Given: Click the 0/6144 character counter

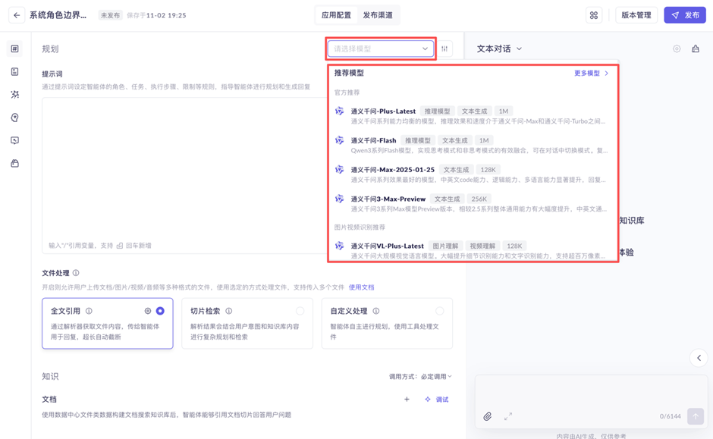Looking at the screenshot, I should pyautogui.click(x=671, y=416).
